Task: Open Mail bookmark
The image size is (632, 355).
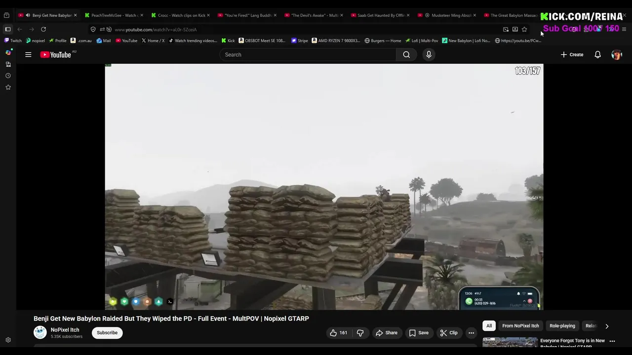Action: point(104,40)
